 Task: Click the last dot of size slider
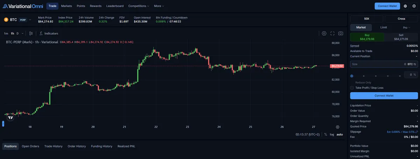400,76
